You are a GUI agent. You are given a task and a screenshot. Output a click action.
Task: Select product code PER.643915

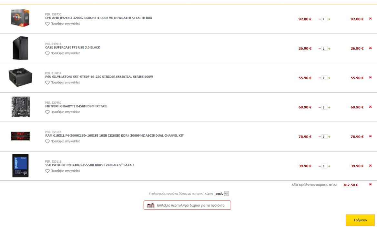(53, 44)
